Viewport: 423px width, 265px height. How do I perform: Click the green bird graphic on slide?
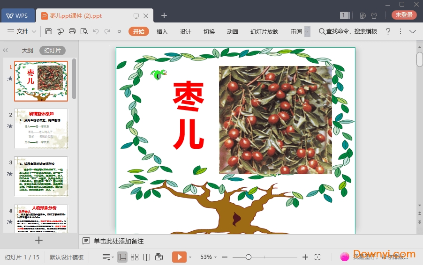(159, 74)
